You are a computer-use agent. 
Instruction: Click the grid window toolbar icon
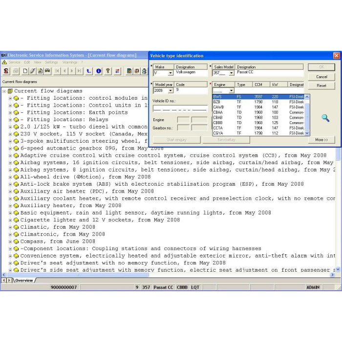(137, 71)
